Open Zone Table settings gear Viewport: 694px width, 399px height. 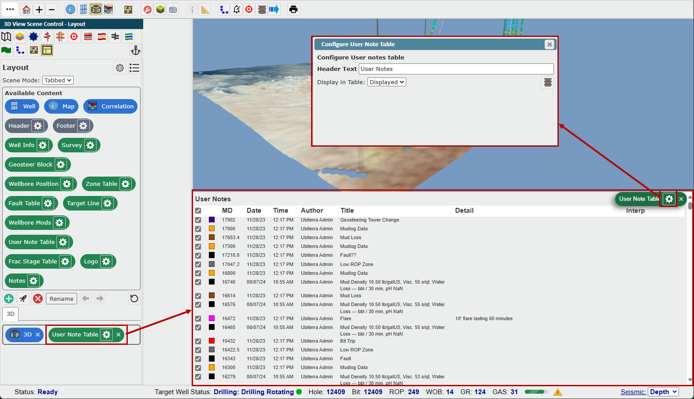(126, 184)
